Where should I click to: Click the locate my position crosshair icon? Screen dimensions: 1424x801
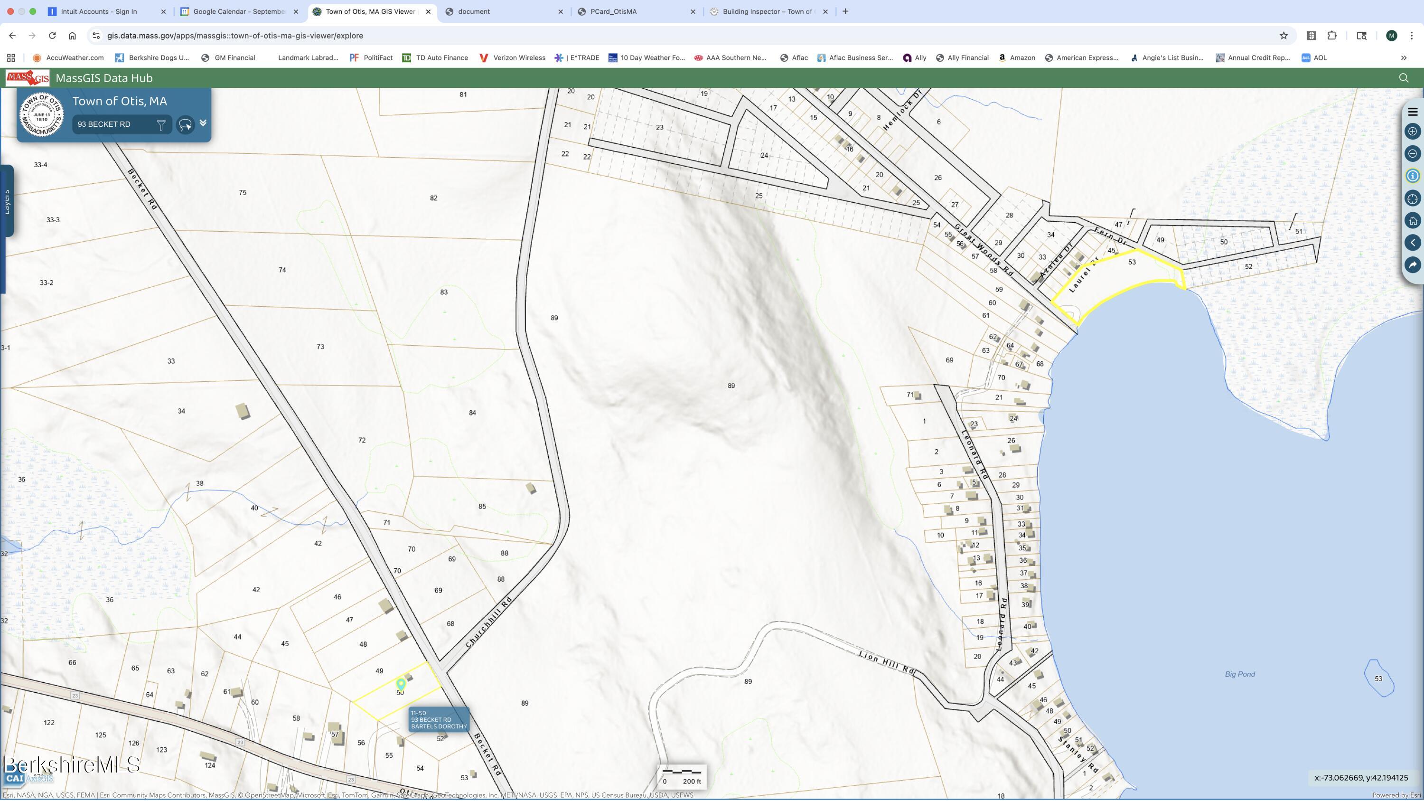[x=1413, y=198]
